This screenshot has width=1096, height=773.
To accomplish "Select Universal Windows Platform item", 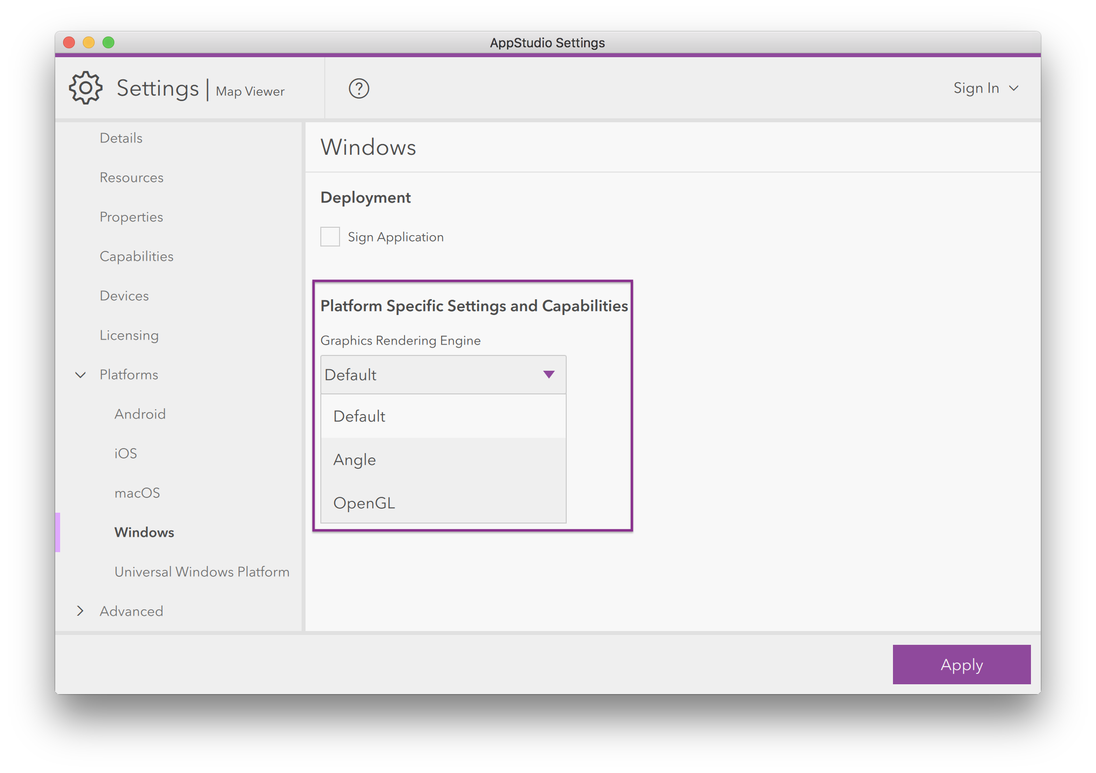I will (202, 572).
